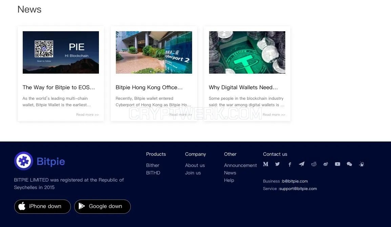Click Read more on Hong Kong Office article

point(181,115)
